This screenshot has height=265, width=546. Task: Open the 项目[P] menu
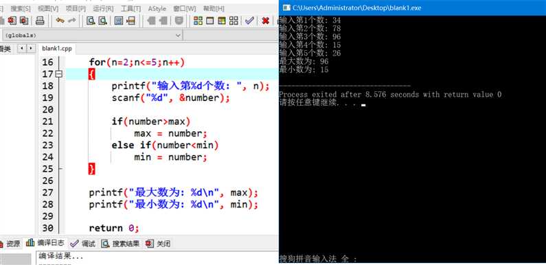(x=76, y=8)
